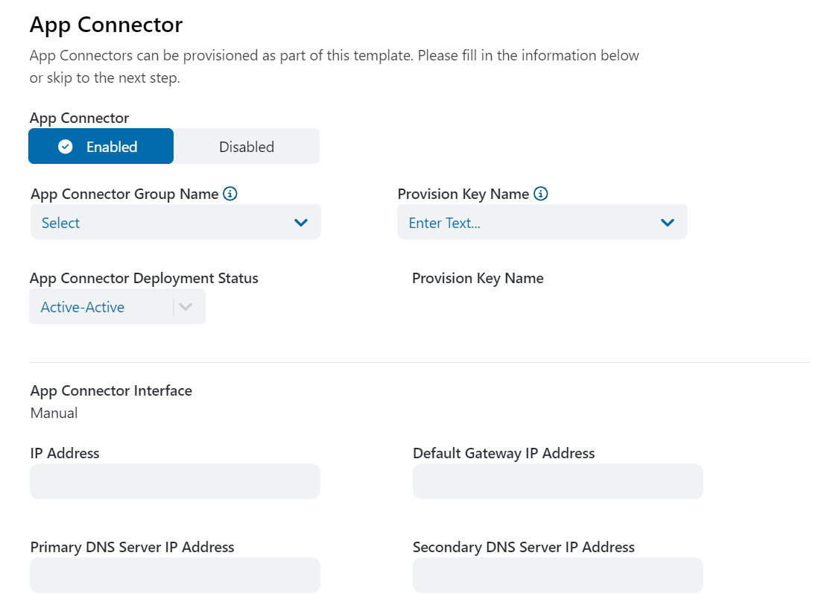Click the chevron on the App Connector Group Name dropdown
836x611 pixels.
click(301, 222)
